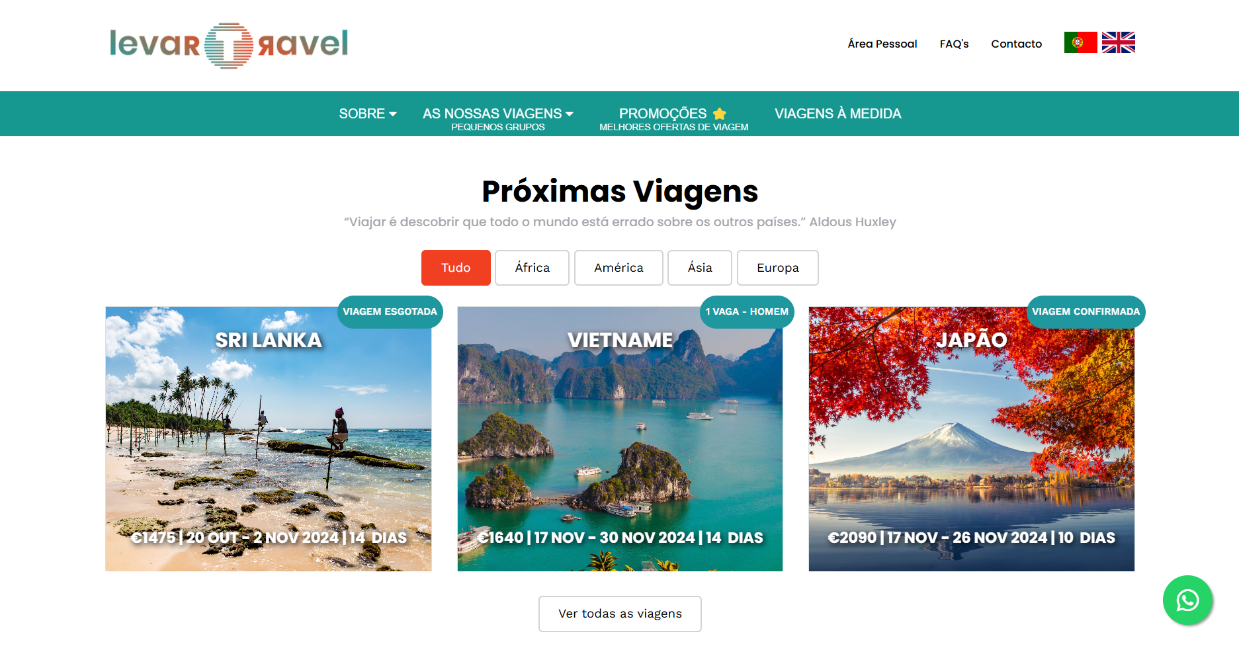The height and width of the screenshot is (650, 1239).
Task: Click the Levar Travel logo
Action: 229,45
